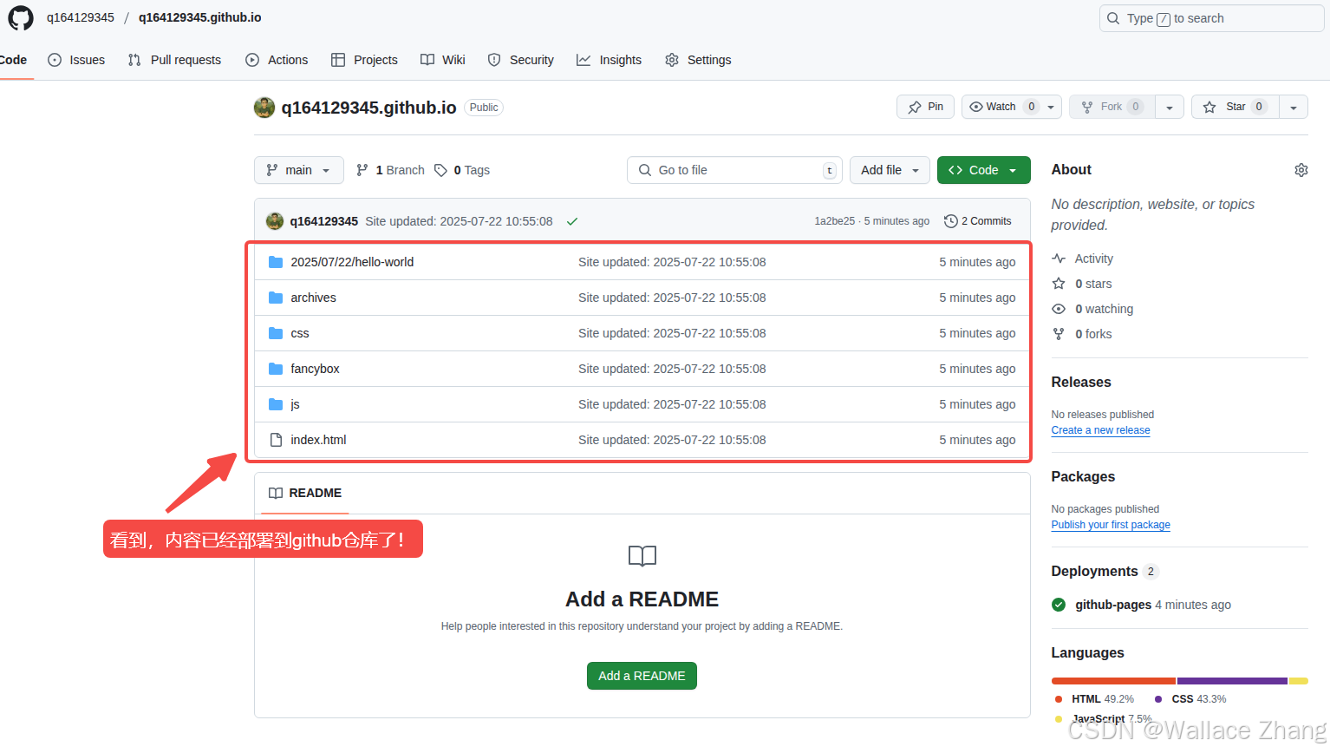Go to the Wiki tab
The width and height of the screenshot is (1330, 753).
(443, 60)
